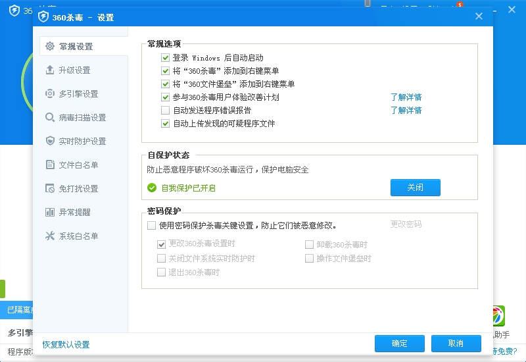526x362 pixels.
Task: Open 了解详情 link for 用户体验改善计划
Action: coord(406,97)
